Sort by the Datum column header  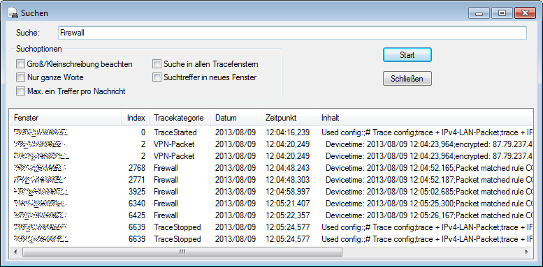click(x=236, y=118)
